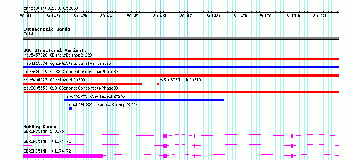Click the nsv6003935 (Wu2021) label
Screen dimensions: 350x160
tap(179, 80)
